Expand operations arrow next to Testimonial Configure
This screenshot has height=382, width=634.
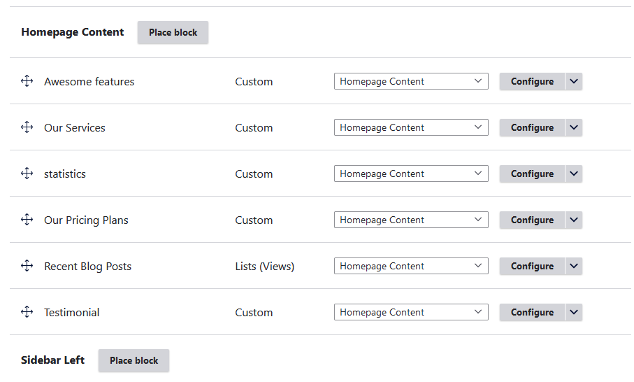pos(574,312)
